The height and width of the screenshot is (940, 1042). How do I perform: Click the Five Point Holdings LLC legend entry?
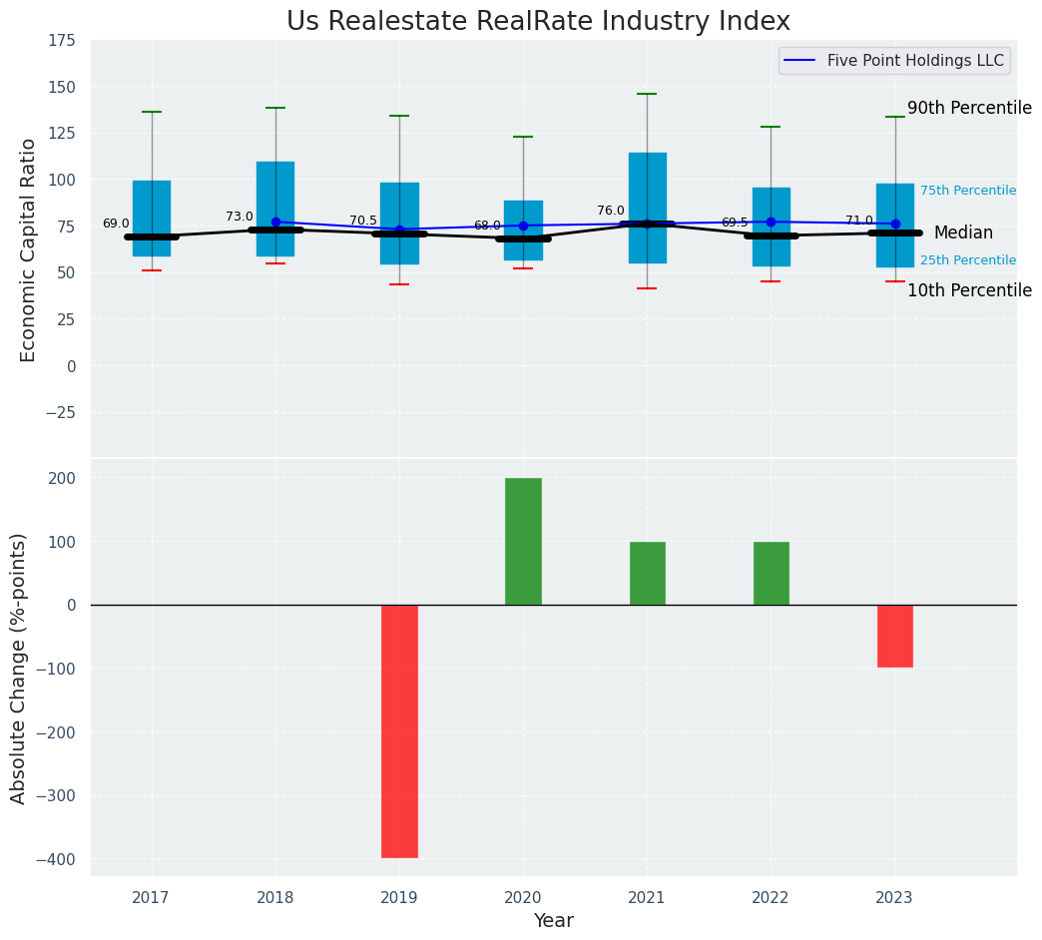click(x=915, y=61)
